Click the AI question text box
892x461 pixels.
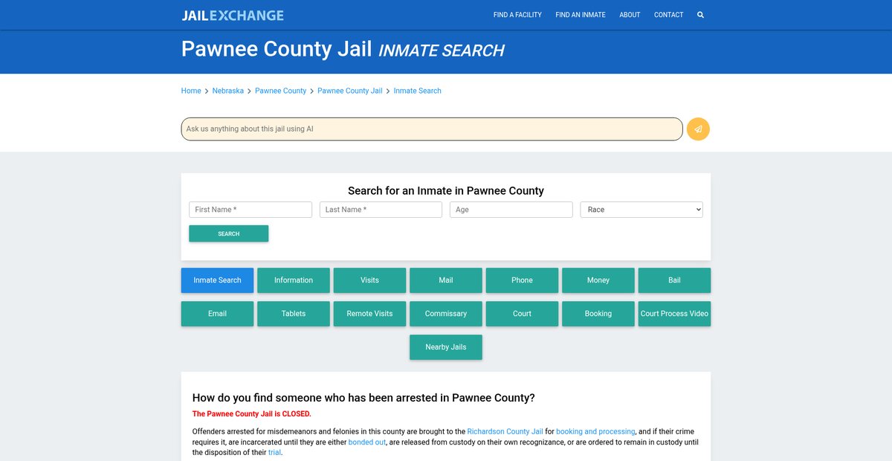[431, 129]
